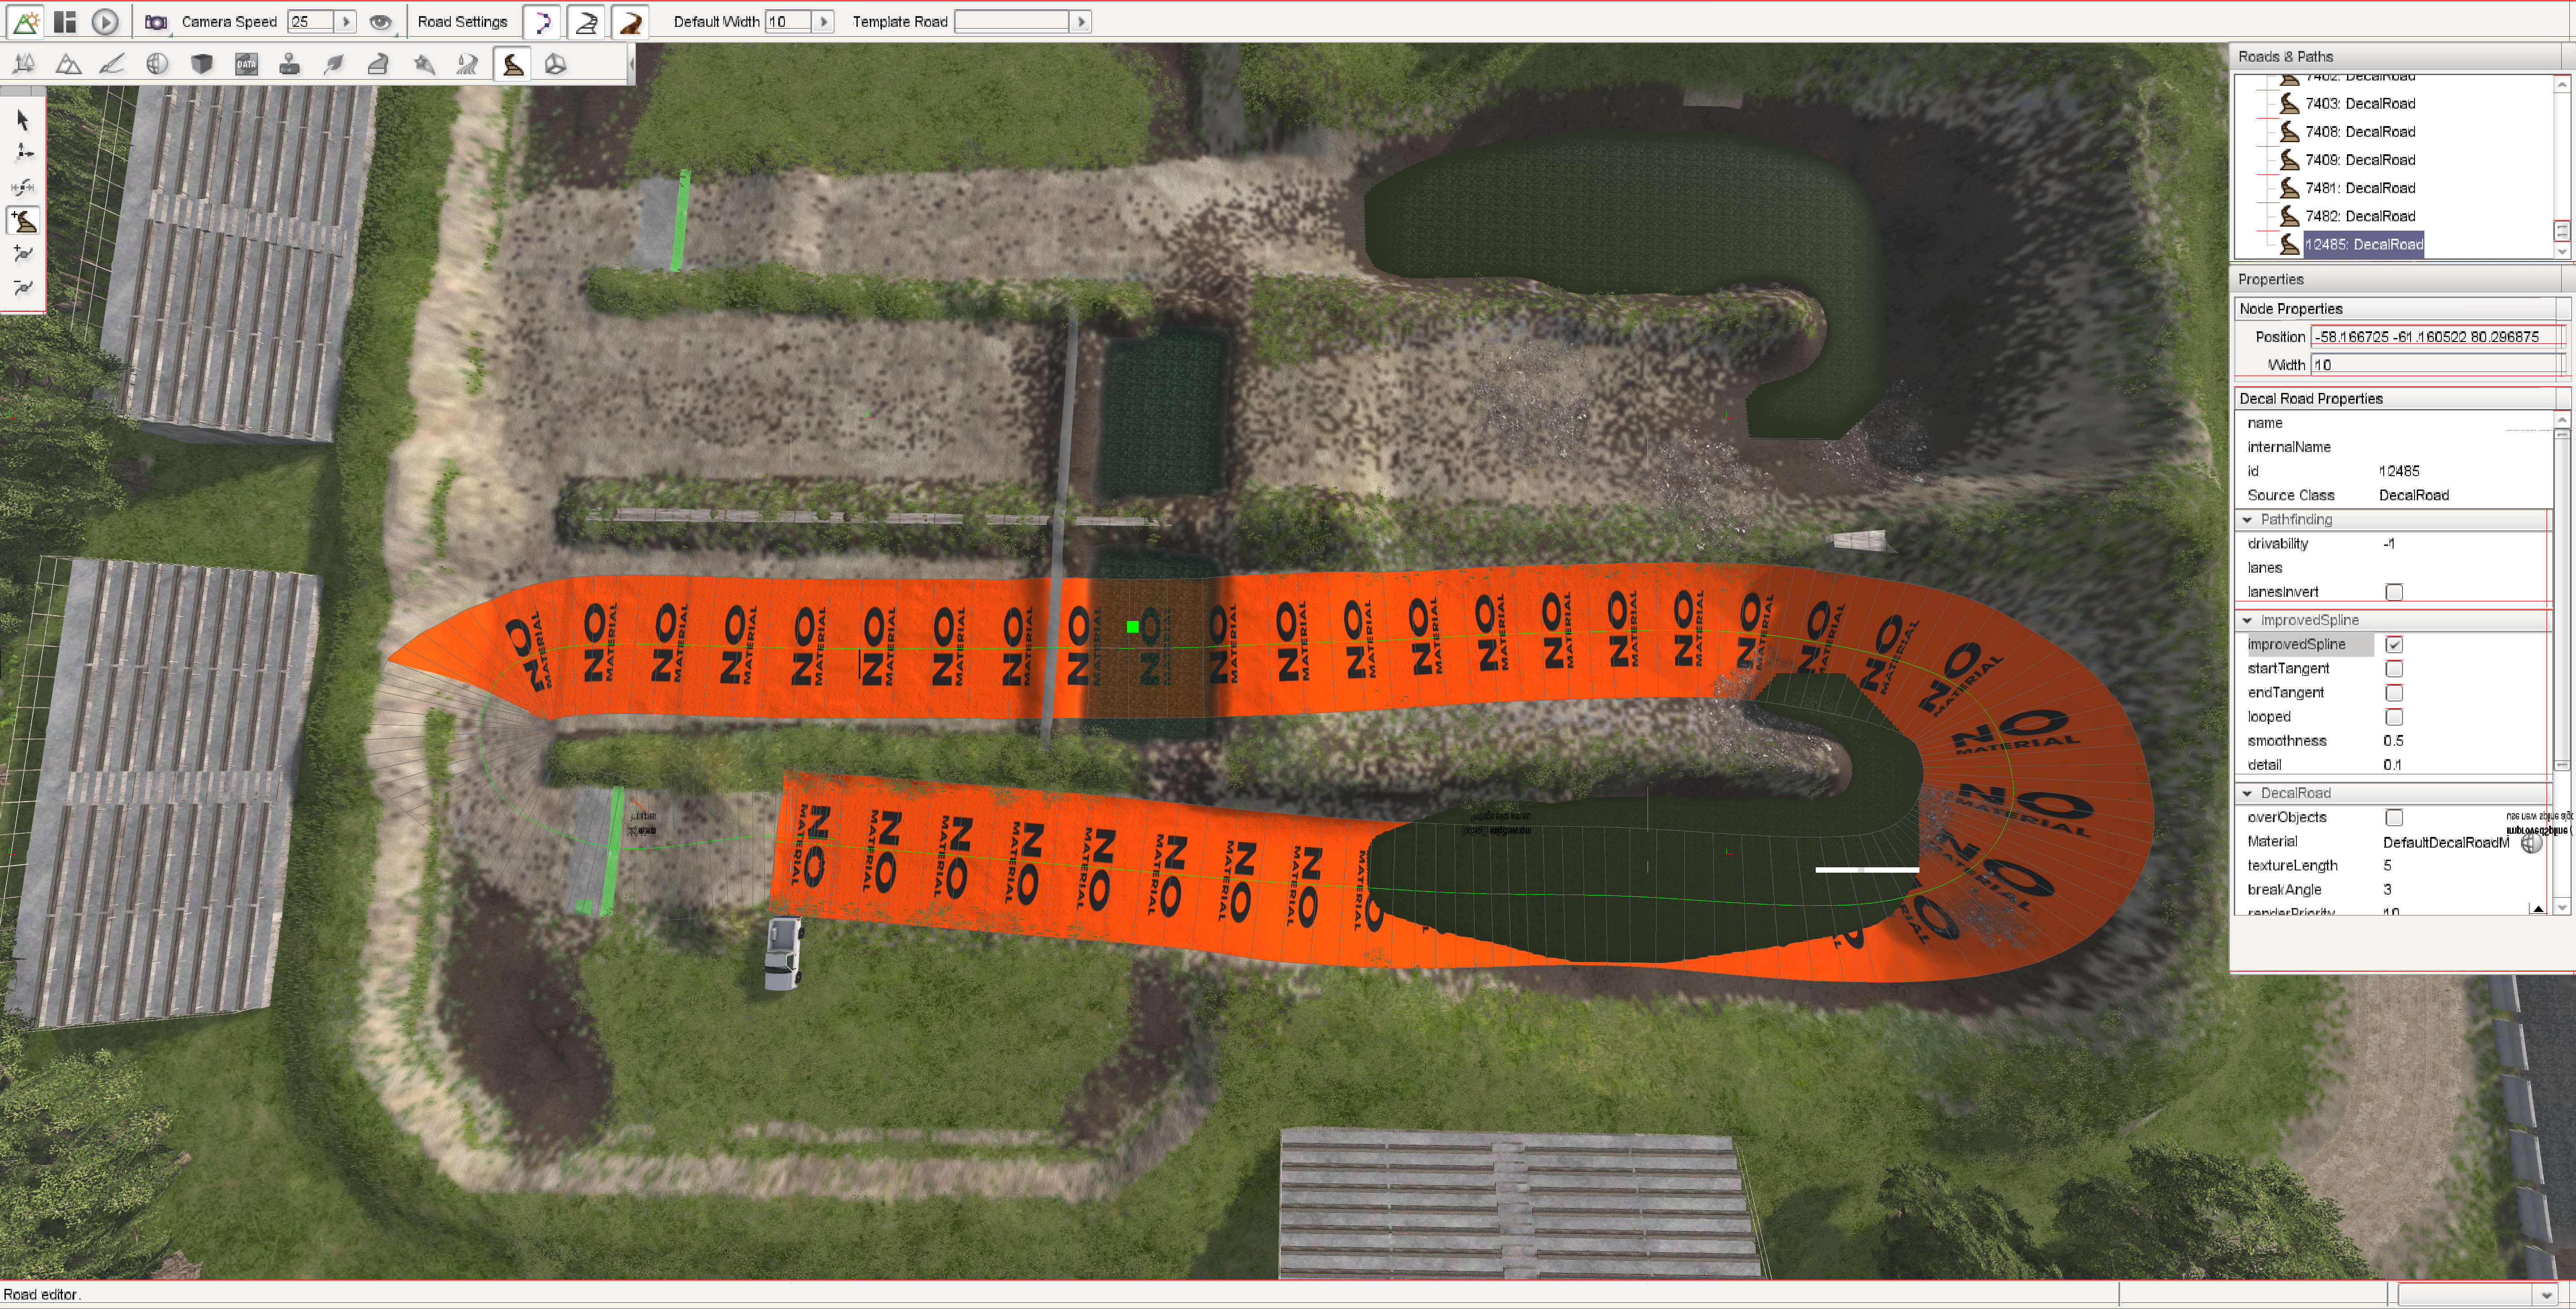Choose the Add Road Path tool
This screenshot has height=1309, width=2576.
[23, 220]
